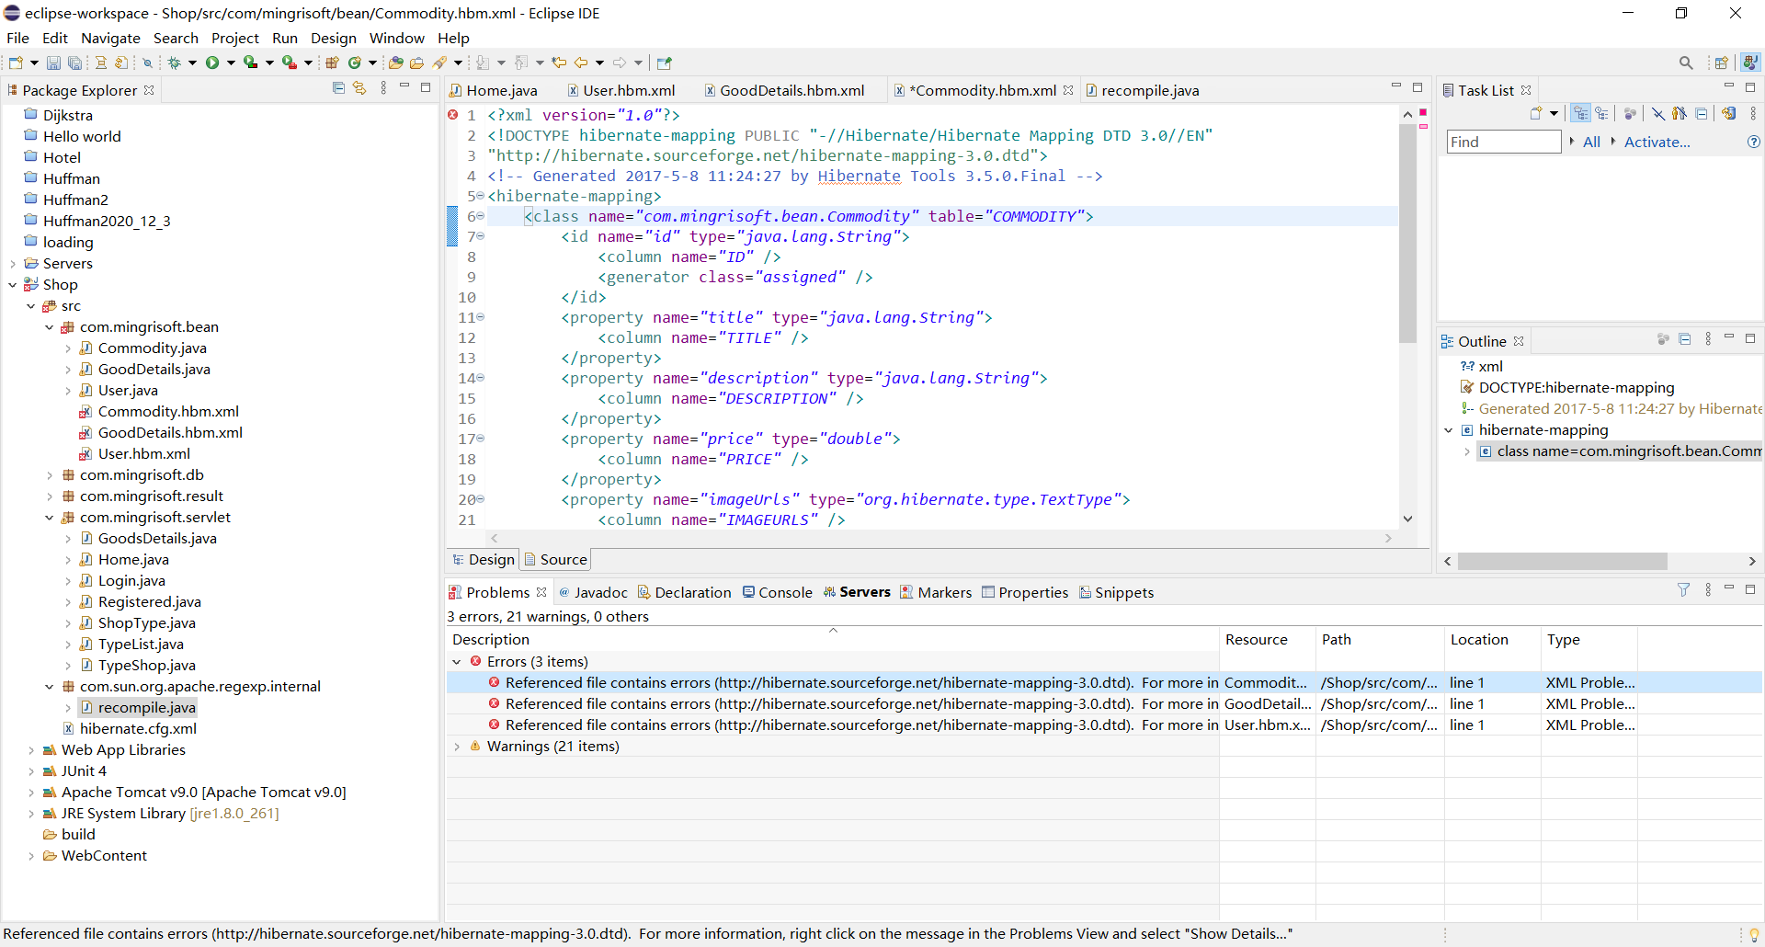1765x947 pixels.
Task: Click the Location column header
Action: click(x=1492, y=639)
